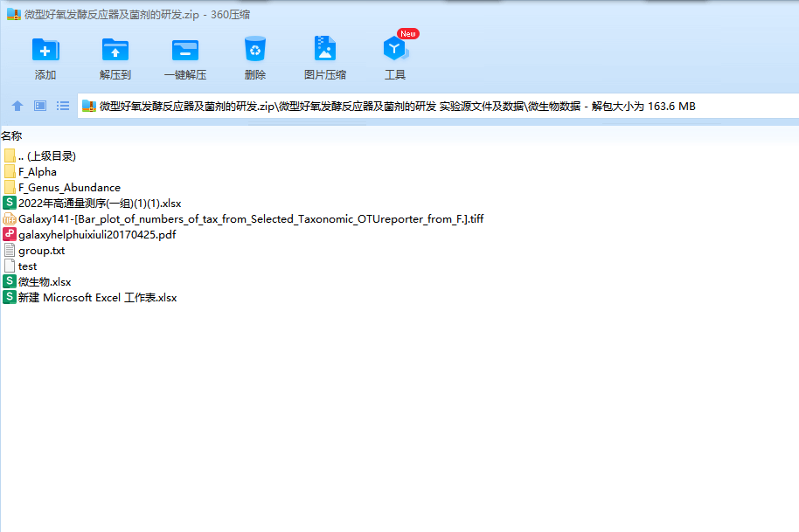The width and height of the screenshot is (799, 532).
Task: Click the TIFF icon of Galaxy141 file
Action: pos(9,219)
